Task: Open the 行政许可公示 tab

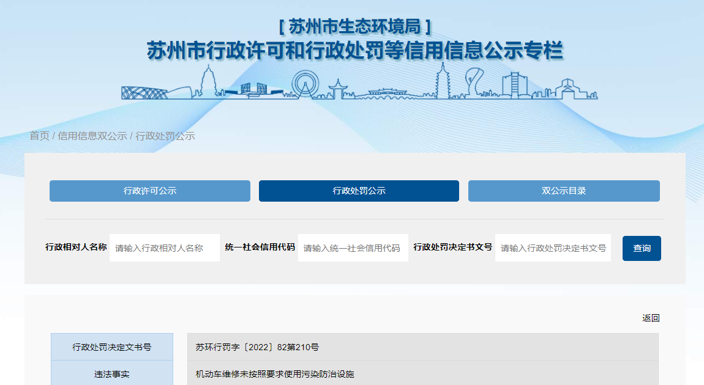Action: click(150, 191)
